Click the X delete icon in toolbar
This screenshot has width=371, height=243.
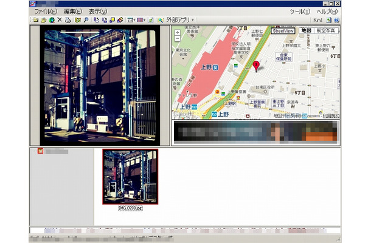point(60,20)
